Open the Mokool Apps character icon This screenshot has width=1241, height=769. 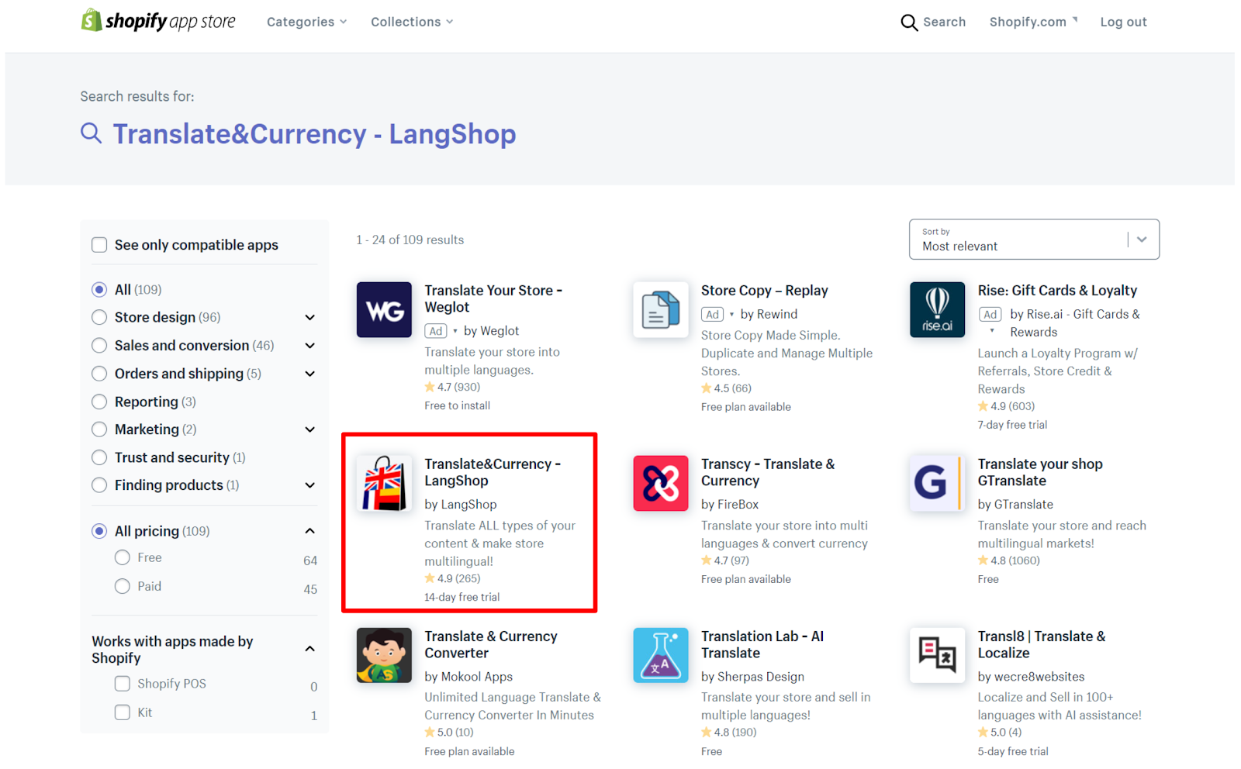click(x=384, y=655)
